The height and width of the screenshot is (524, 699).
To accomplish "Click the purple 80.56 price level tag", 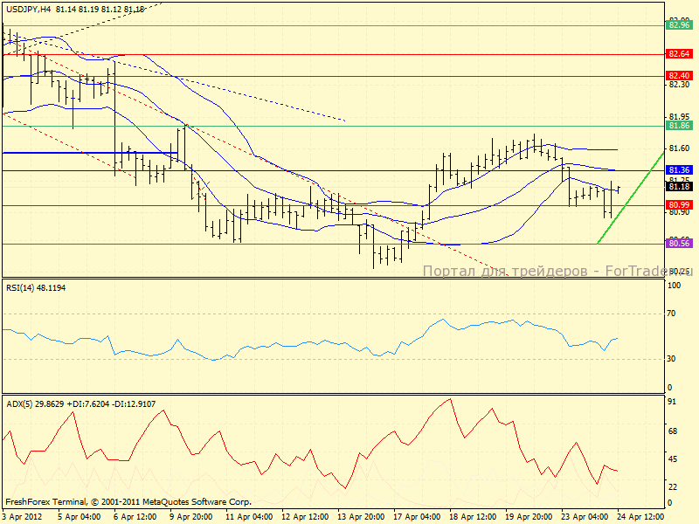I will coord(680,243).
